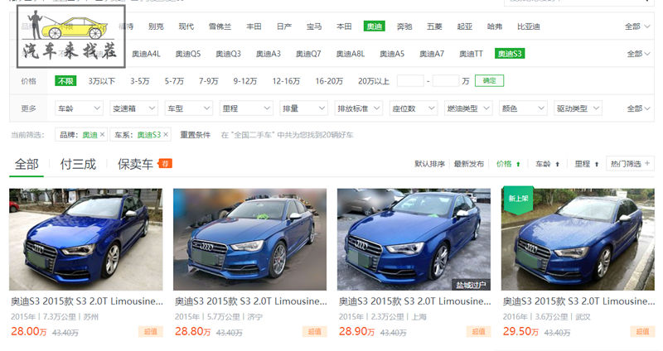
Task: Open the 武汉 Audi S3 photo
Action: [x=578, y=239]
